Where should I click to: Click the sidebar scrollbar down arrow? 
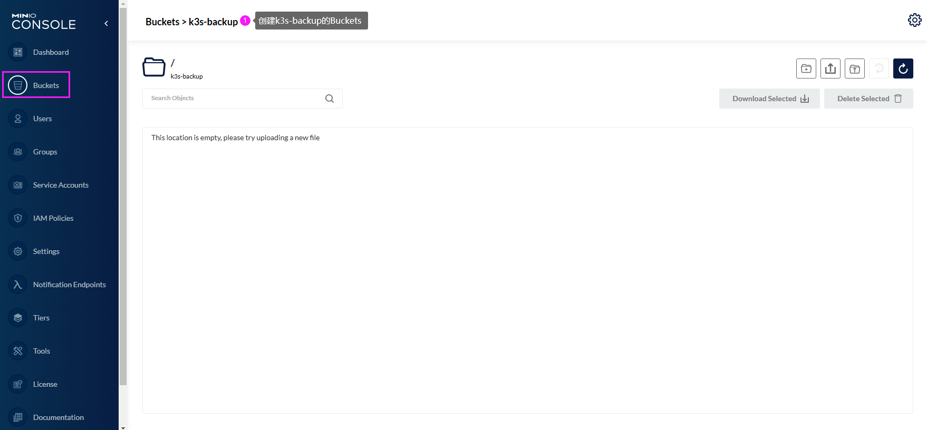click(x=123, y=427)
